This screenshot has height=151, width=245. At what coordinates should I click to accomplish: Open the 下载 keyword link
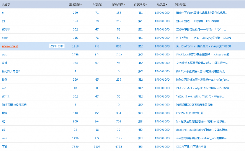coord(5,146)
